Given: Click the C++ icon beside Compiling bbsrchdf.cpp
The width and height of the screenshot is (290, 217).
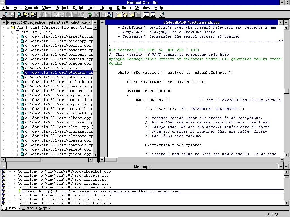Looking at the screenshot, I should click(x=3, y=172).
